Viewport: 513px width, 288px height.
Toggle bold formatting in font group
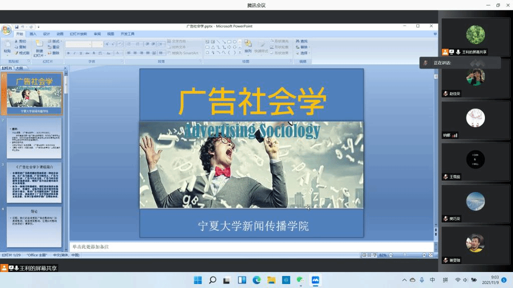(68, 53)
